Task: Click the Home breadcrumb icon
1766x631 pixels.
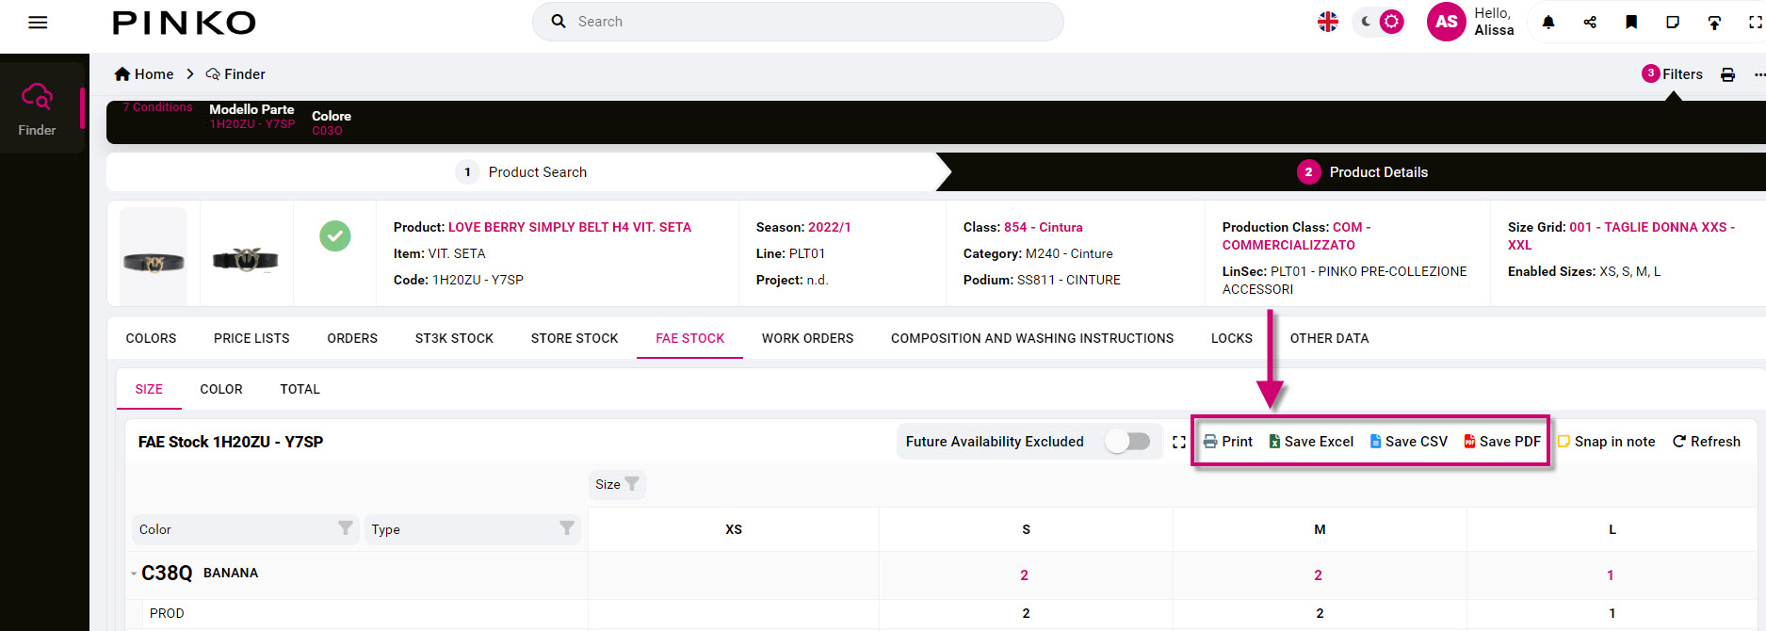Action: click(x=122, y=73)
